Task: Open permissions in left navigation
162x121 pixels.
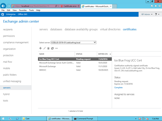Action: (9, 36)
